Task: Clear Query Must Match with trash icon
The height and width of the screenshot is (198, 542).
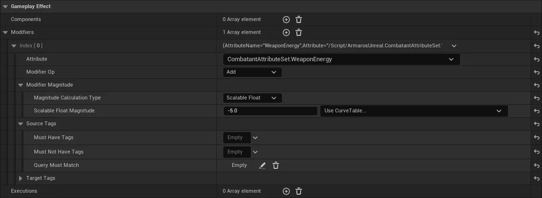Action: pyautogui.click(x=275, y=165)
